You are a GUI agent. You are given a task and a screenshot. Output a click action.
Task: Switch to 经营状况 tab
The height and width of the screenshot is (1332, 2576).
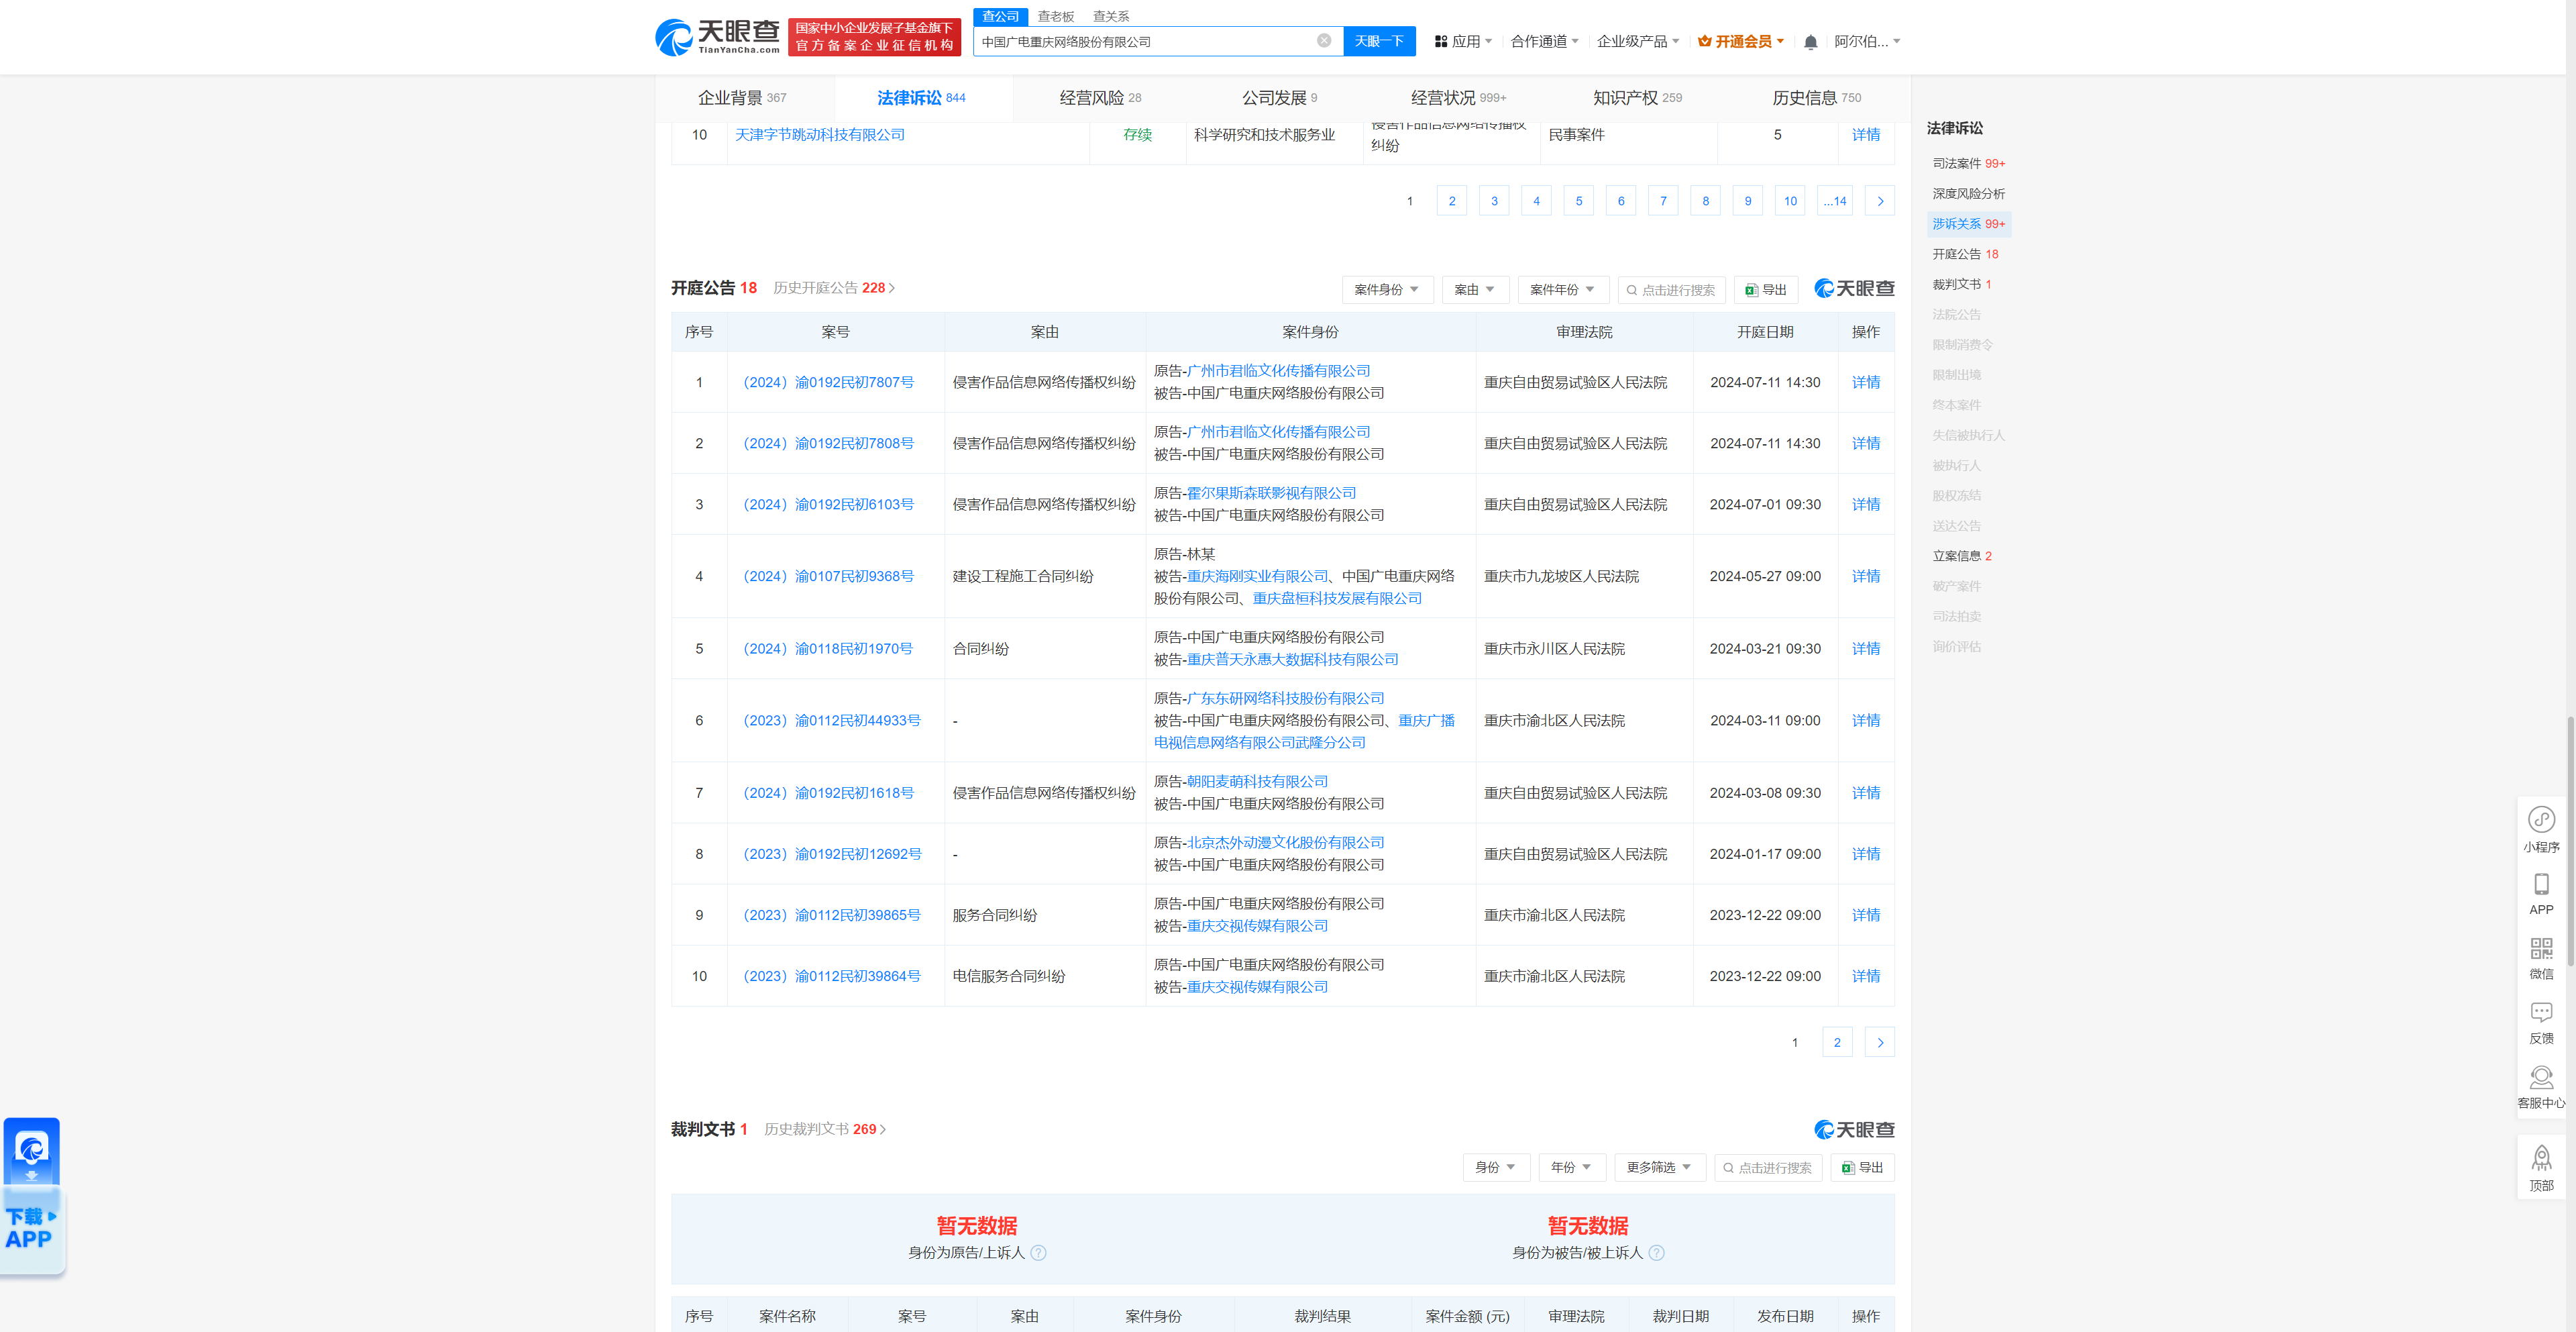point(1458,98)
